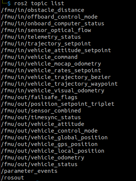Screen dimensions: 136x181
Task: Click the /fmu/in/telemetry_status entry
Action: [x=41, y=37]
